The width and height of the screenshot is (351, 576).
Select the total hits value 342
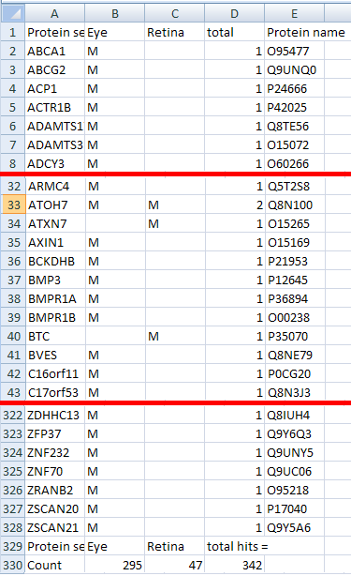click(x=235, y=565)
